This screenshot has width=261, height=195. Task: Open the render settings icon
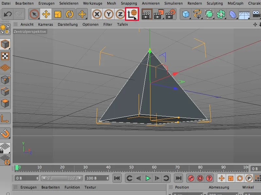click(171, 14)
